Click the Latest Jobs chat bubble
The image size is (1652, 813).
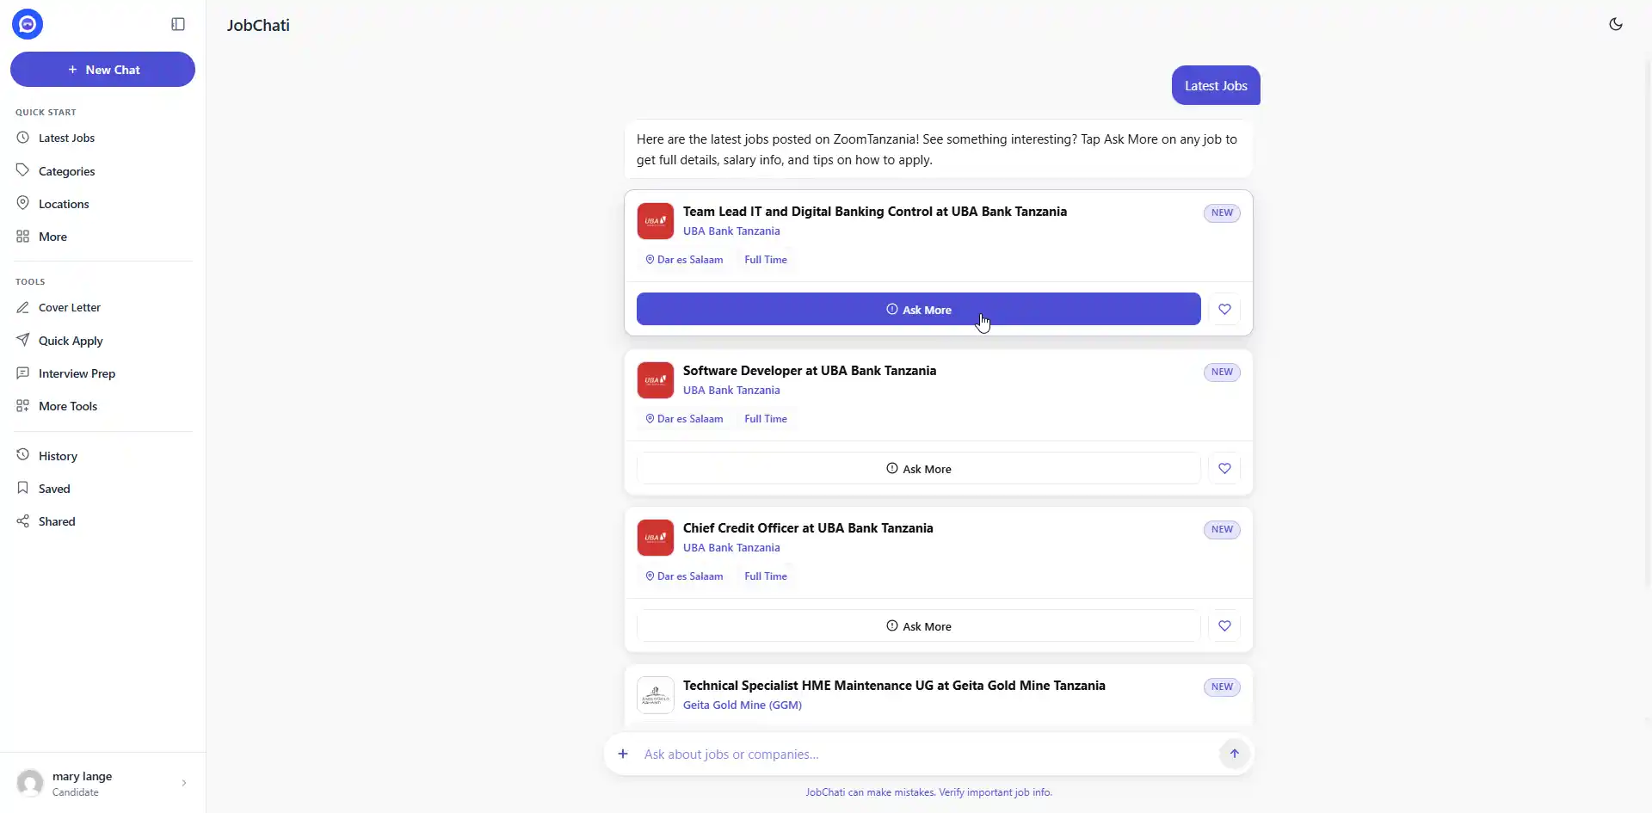tap(1216, 86)
